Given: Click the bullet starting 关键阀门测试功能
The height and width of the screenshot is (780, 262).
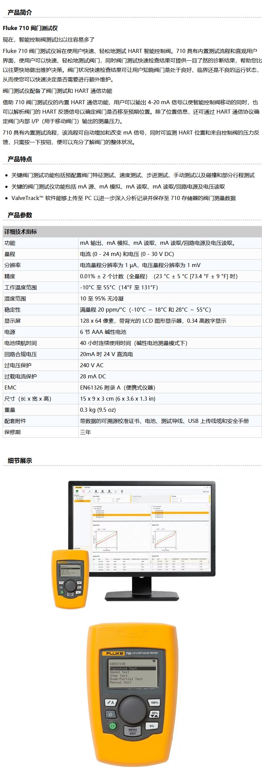Looking at the screenshot, I should [133, 175].
